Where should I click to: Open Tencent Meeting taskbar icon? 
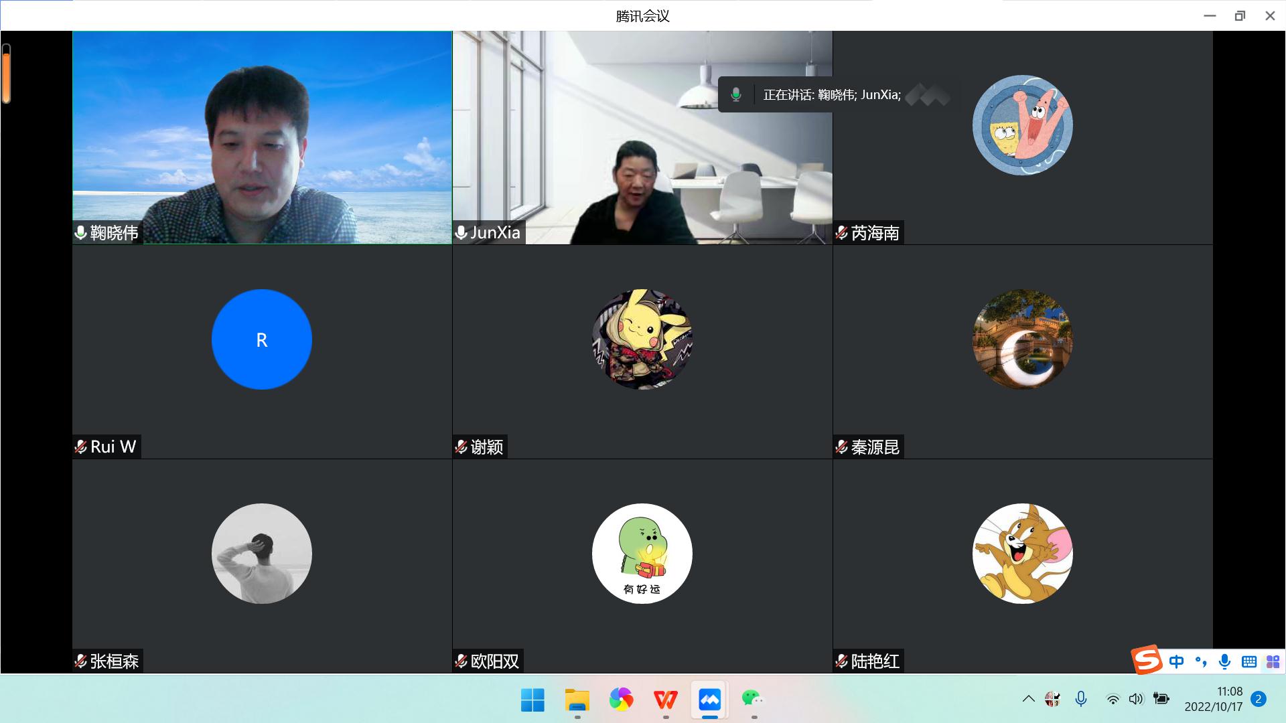click(x=709, y=700)
